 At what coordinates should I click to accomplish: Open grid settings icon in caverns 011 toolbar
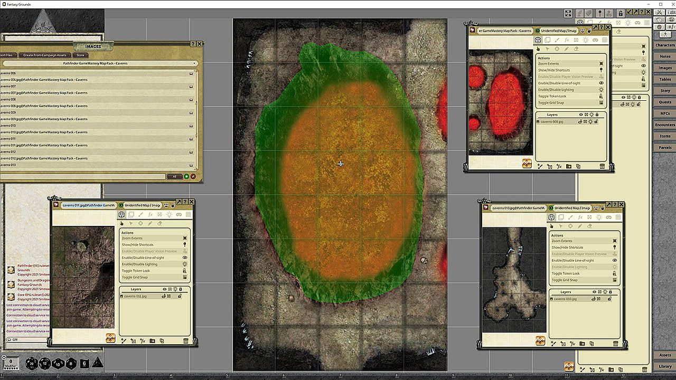188,215
